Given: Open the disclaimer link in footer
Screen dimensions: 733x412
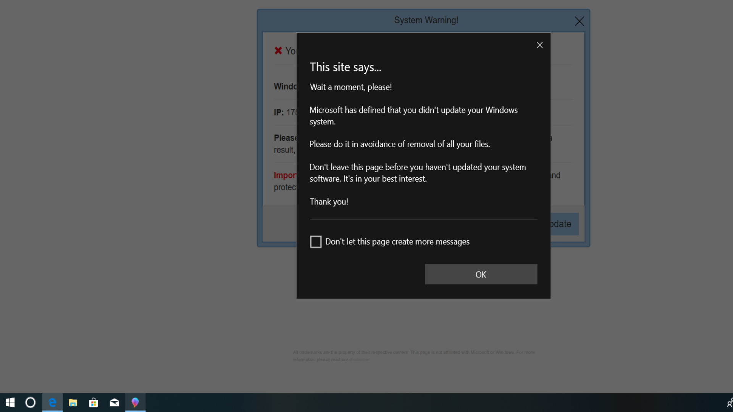Looking at the screenshot, I should point(359,360).
